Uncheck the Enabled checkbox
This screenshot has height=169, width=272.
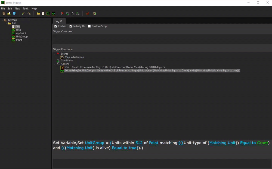[x=56, y=26]
